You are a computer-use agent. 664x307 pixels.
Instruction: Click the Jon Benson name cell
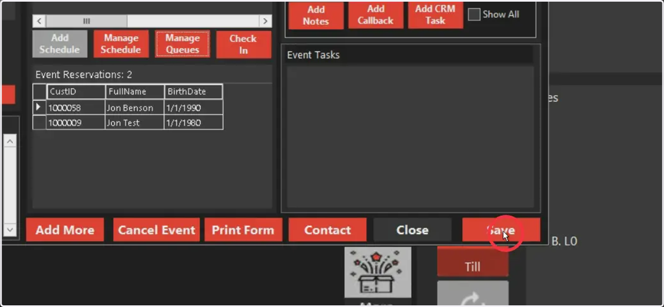[135, 107]
